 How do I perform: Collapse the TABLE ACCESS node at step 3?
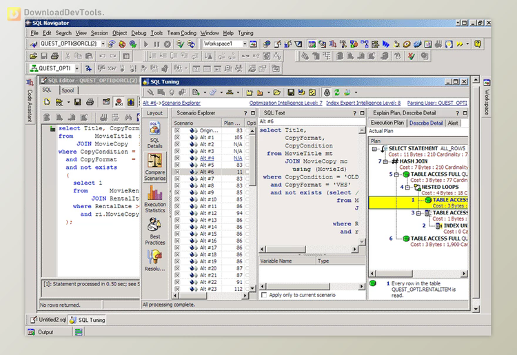click(418, 213)
